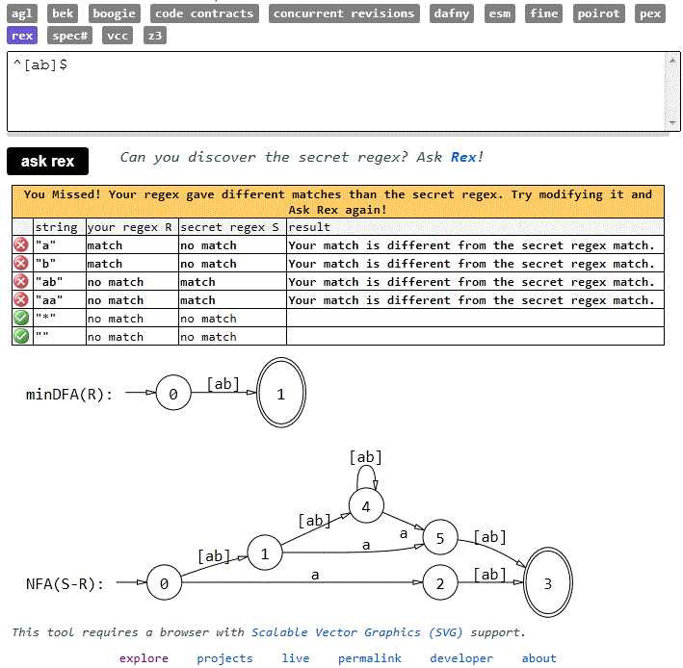Follow the Scalable Vector Graphics (SVG) link

click(x=356, y=632)
